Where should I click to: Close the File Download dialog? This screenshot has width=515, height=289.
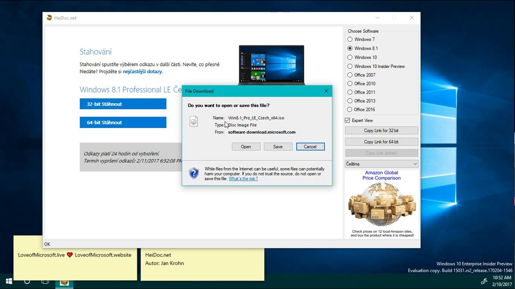point(326,91)
